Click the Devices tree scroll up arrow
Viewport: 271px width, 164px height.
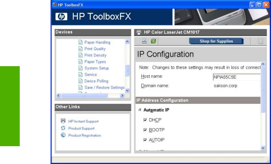pyautogui.click(x=127, y=41)
